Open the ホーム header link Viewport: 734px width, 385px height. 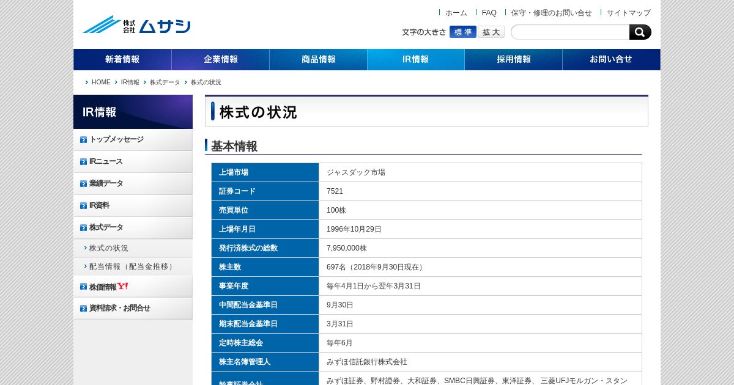pyautogui.click(x=456, y=13)
